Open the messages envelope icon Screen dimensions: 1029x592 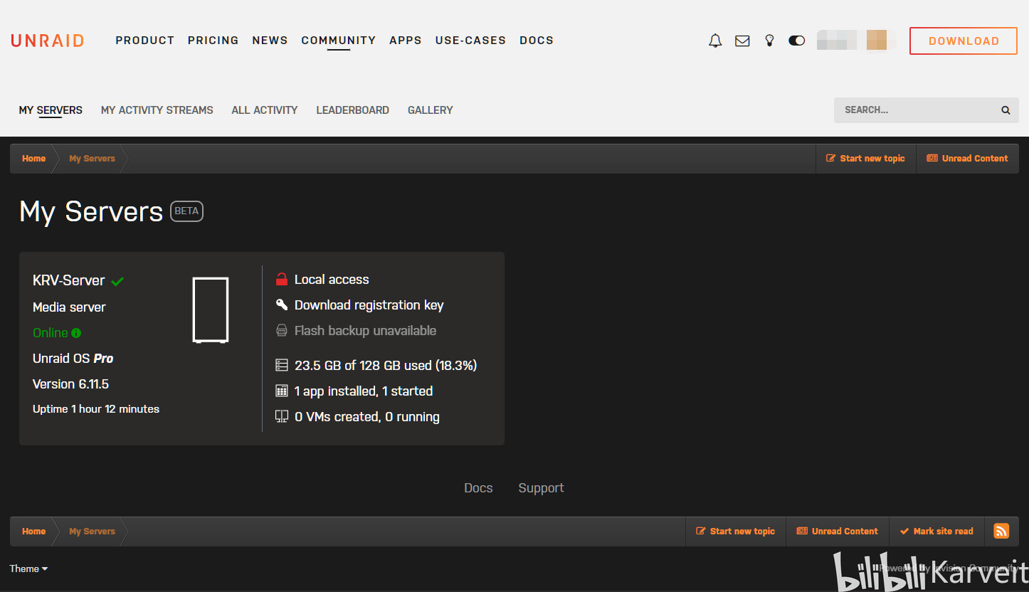(742, 41)
